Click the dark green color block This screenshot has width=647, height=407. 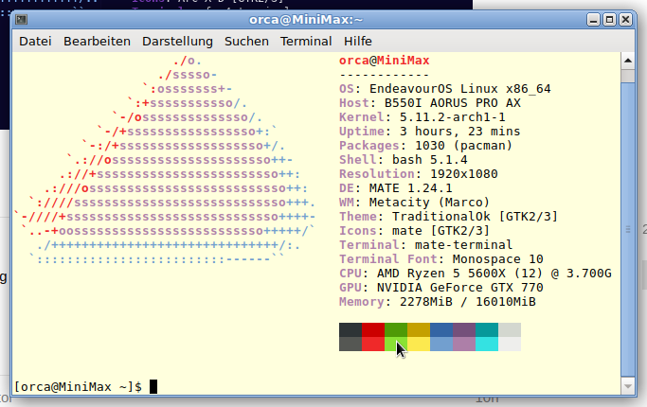(x=396, y=330)
